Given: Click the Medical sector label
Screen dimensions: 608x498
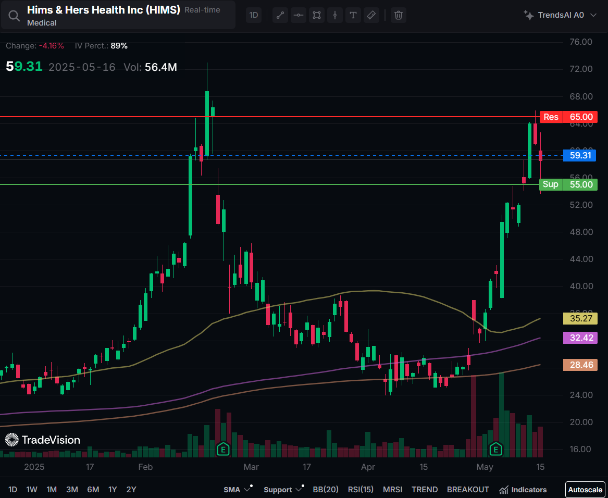Looking at the screenshot, I should click(x=42, y=23).
